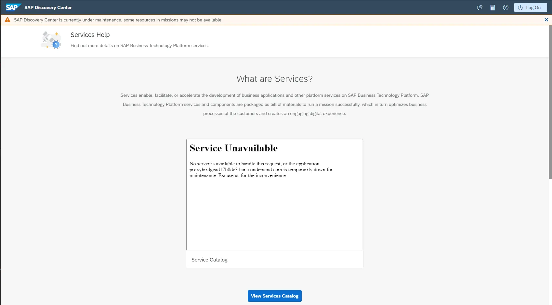This screenshot has height=305, width=552.
Task: Click the proxybridge server error message text
Action: coord(261,170)
